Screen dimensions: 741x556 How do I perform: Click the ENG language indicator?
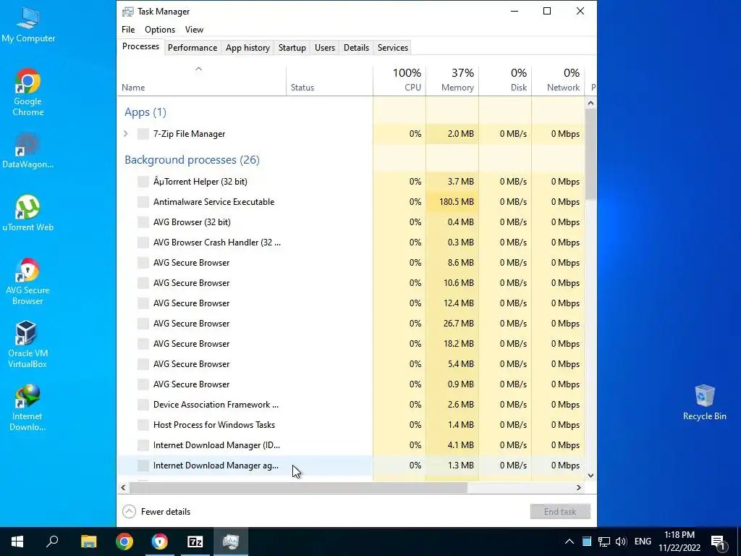click(643, 542)
